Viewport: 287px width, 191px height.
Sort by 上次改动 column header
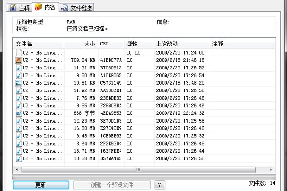(x=182, y=44)
